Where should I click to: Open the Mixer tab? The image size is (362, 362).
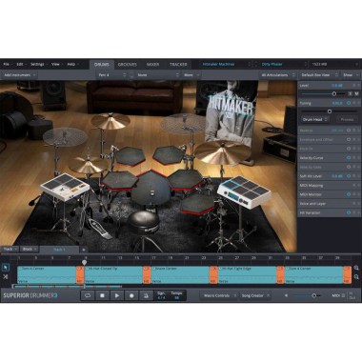click(x=152, y=65)
